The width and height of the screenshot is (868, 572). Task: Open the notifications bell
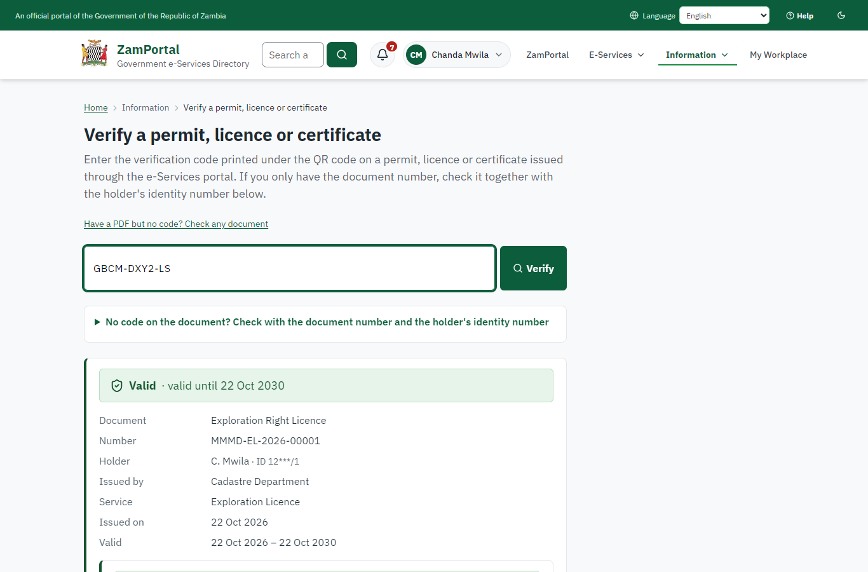tap(383, 55)
